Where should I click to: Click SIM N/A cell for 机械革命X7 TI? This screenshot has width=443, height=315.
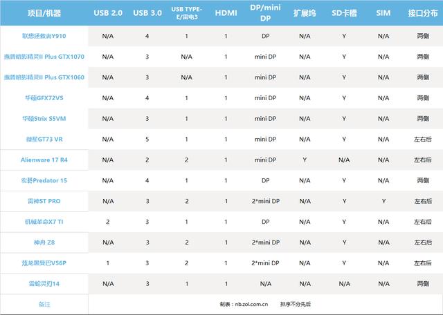(x=383, y=222)
